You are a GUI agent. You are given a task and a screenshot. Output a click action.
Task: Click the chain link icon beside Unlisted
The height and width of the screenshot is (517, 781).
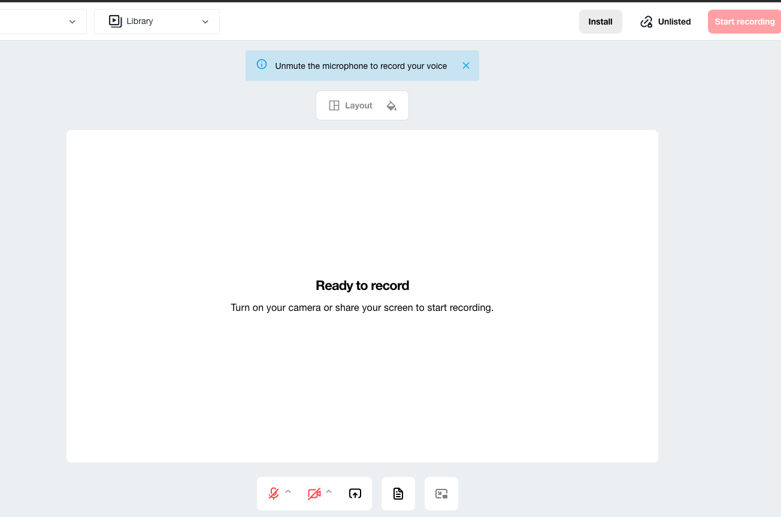646,22
